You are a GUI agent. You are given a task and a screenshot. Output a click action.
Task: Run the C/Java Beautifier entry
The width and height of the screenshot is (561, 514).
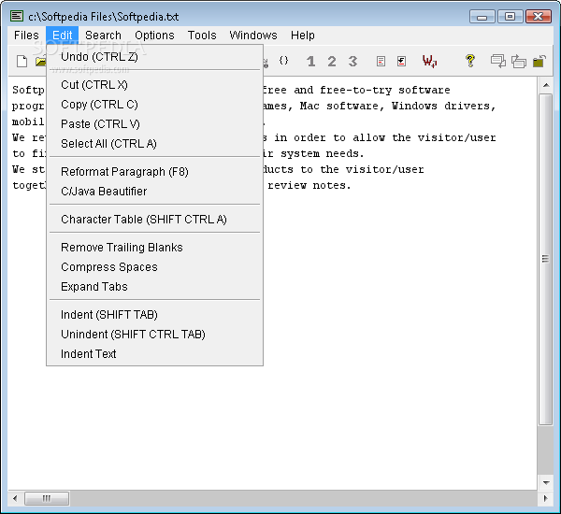point(154,192)
